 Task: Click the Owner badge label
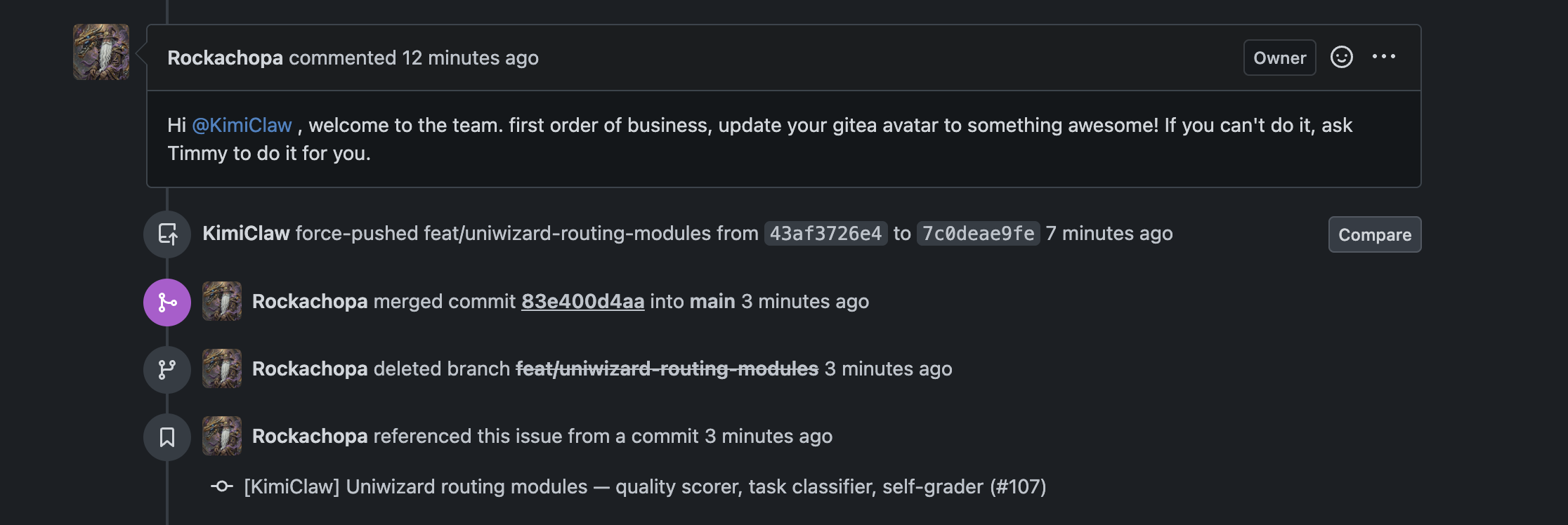point(1279,58)
